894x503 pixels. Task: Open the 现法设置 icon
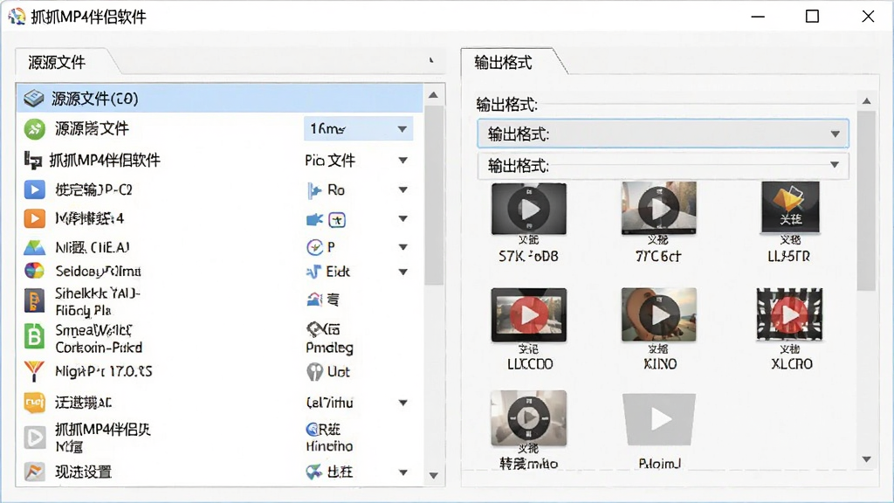pyautogui.click(x=34, y=472)
